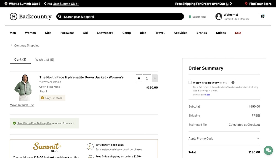Show next promo banner message
Screen dimensions: 276x158
pyautogui.click(x=231, y=4)
